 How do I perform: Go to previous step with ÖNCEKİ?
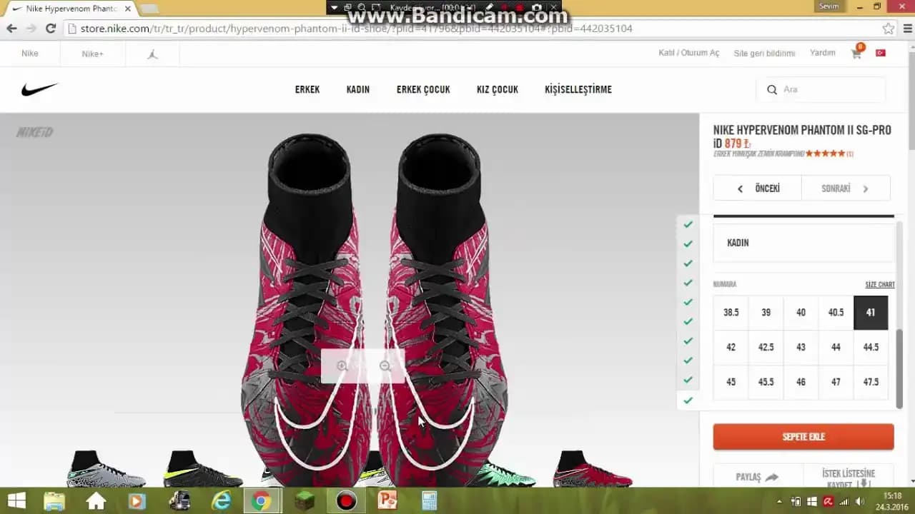pyautogui.click(x=758, y=188)
